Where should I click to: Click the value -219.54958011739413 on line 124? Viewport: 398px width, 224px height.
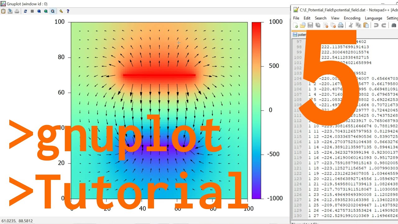point(347,184)
